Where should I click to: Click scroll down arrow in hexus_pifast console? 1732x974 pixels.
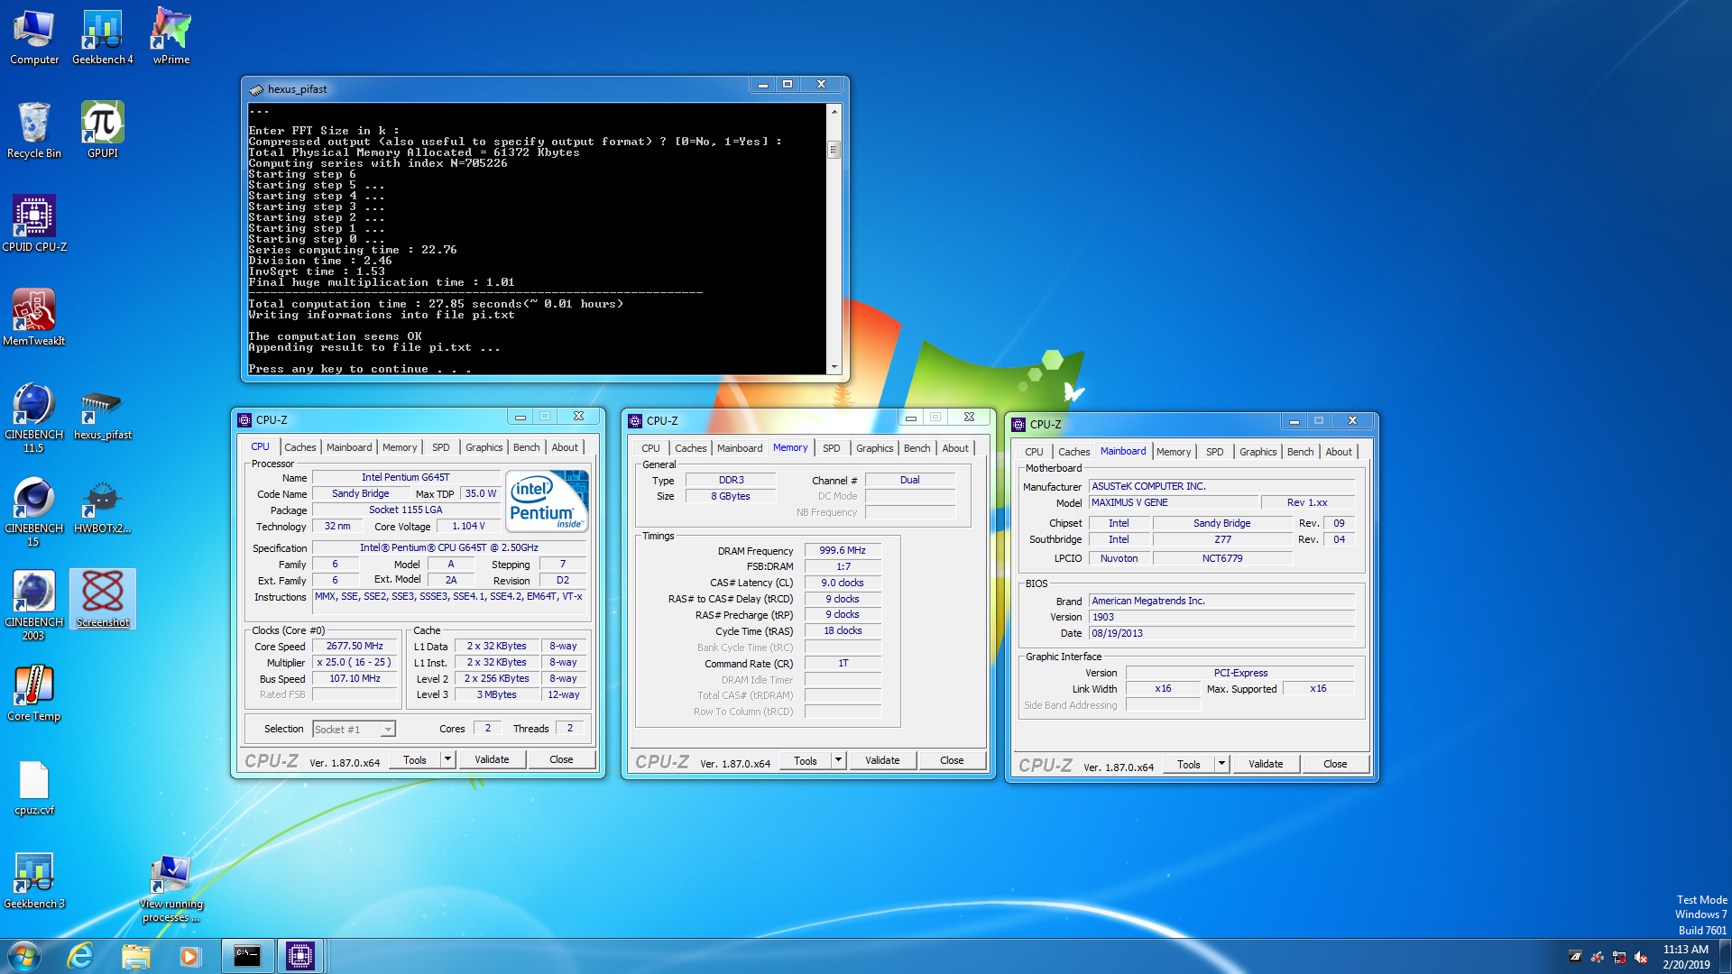click(834, 367)
